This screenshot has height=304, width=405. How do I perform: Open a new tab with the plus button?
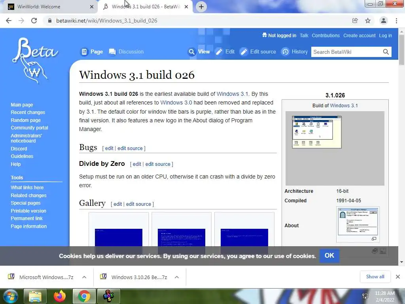point(201,7)
